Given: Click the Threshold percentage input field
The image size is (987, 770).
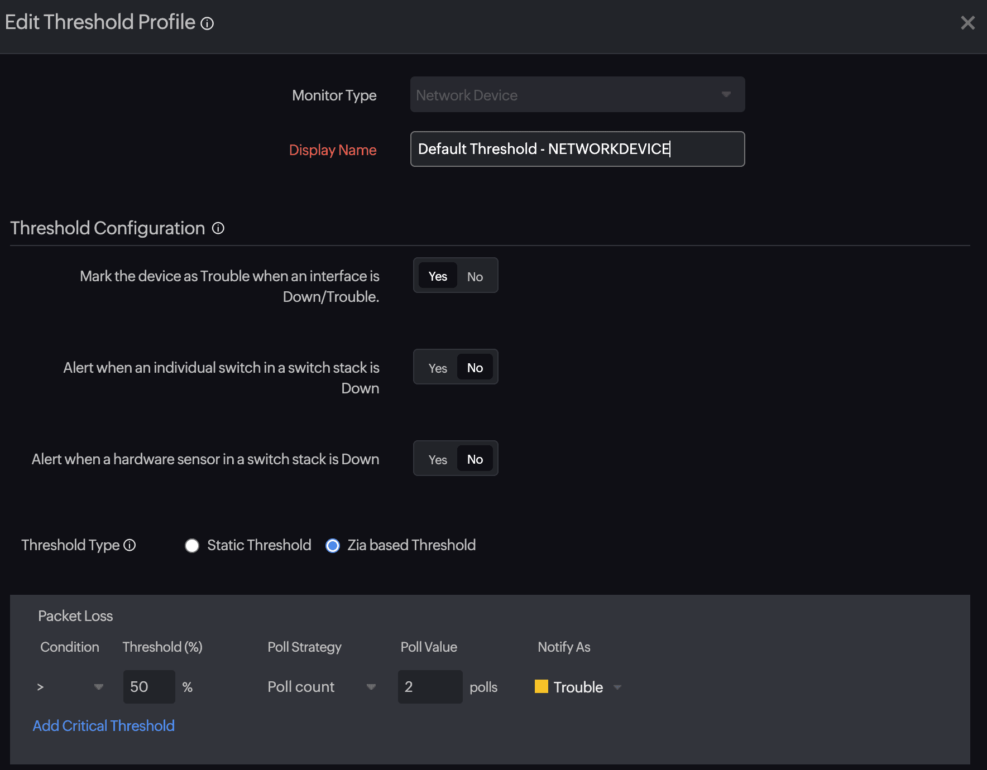Looking at the screenshot, I should coord(148,687).
